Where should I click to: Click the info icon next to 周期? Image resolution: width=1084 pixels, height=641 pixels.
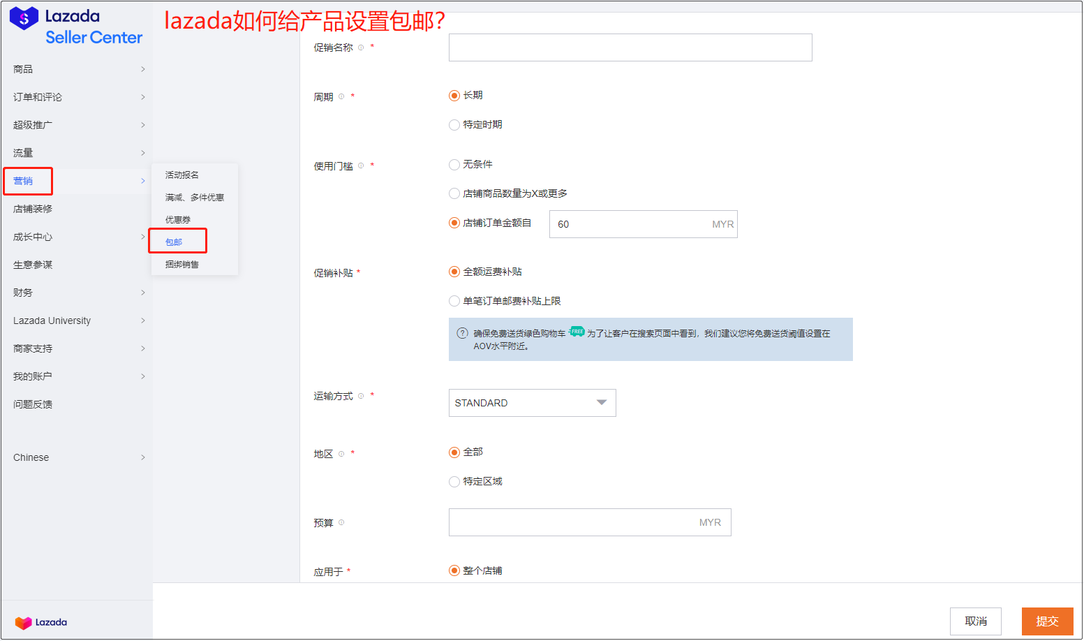[x=341, y=96]
